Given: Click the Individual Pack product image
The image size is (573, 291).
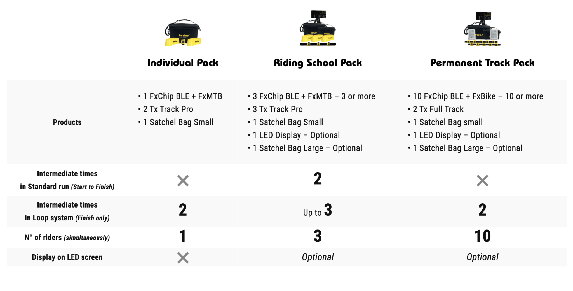Looking at the screenshot, I should tap(183, 33).
